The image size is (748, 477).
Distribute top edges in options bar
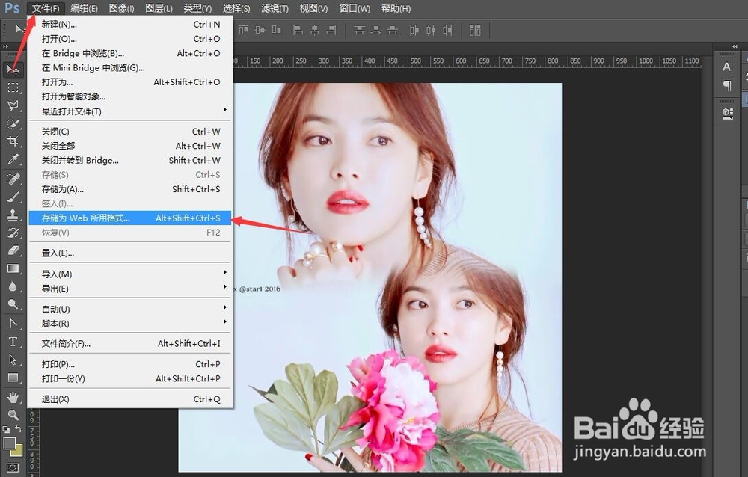[360, 31]
